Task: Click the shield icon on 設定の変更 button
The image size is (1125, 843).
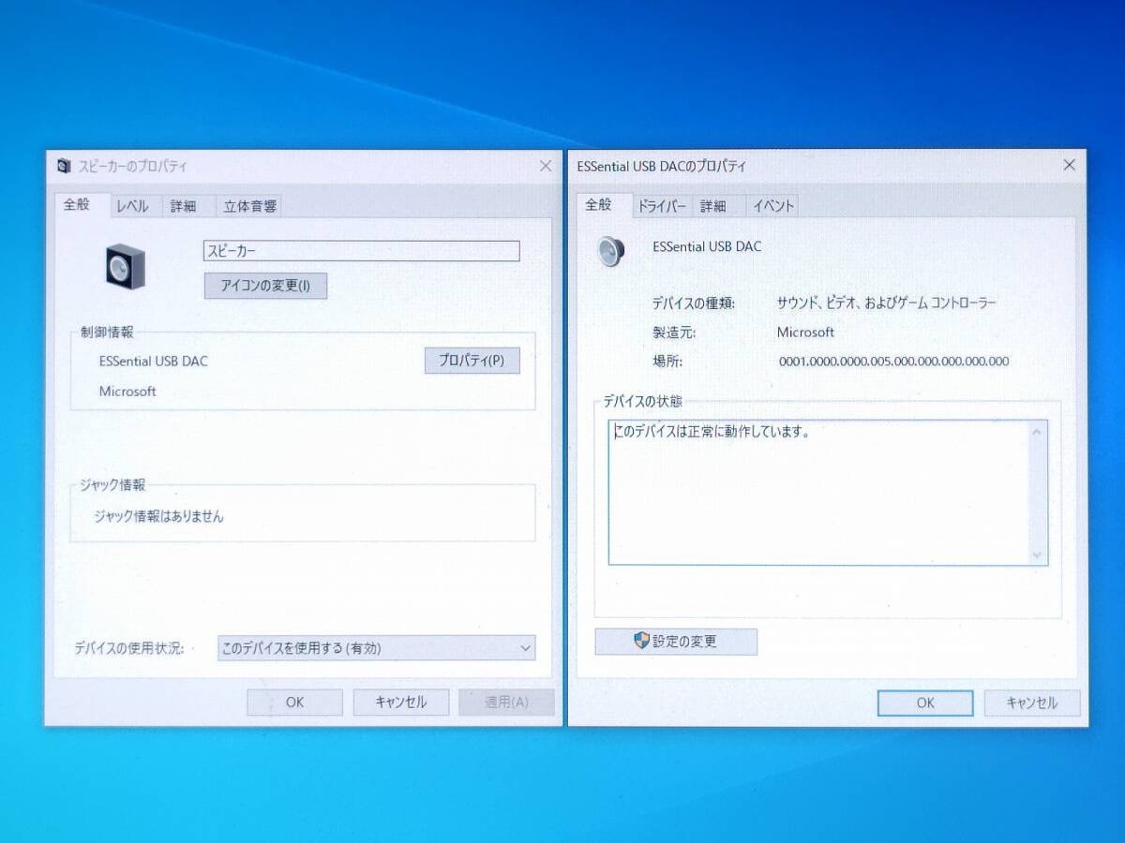Action: click(642, 641)
